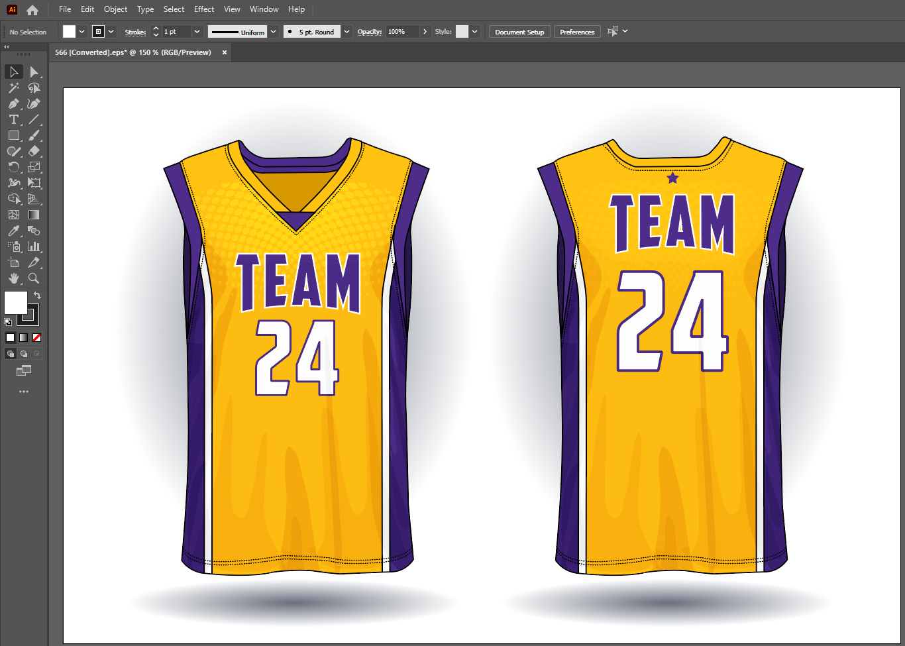
Task: Set paint mode to Gradient
Action: (x=24, y=337)
